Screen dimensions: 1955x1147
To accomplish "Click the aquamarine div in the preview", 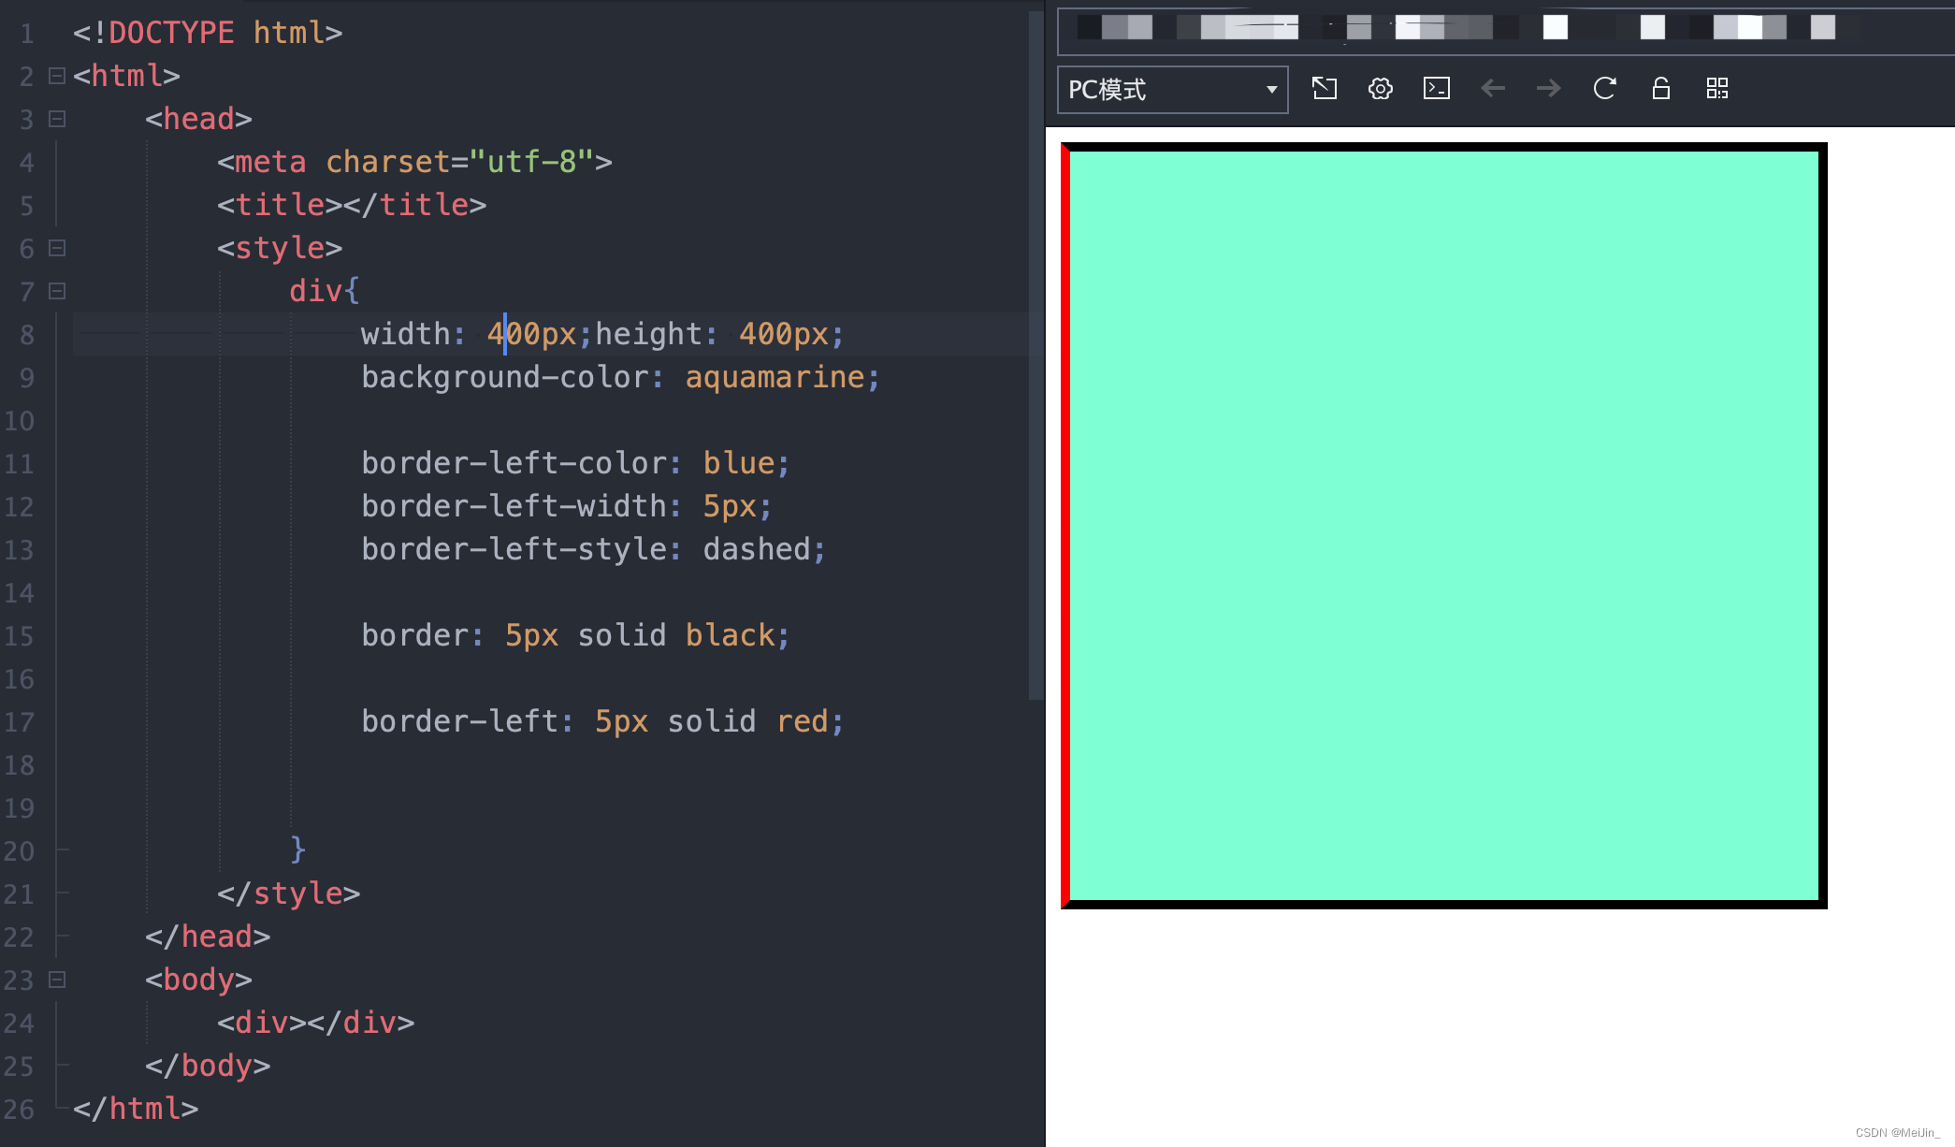I will 1444,526.
